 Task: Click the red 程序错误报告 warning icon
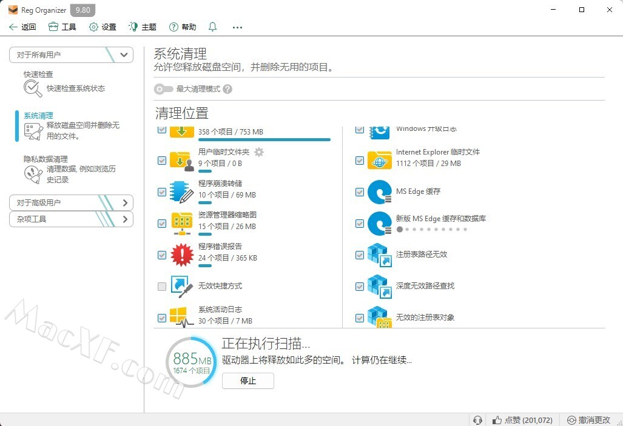point(181,255)
